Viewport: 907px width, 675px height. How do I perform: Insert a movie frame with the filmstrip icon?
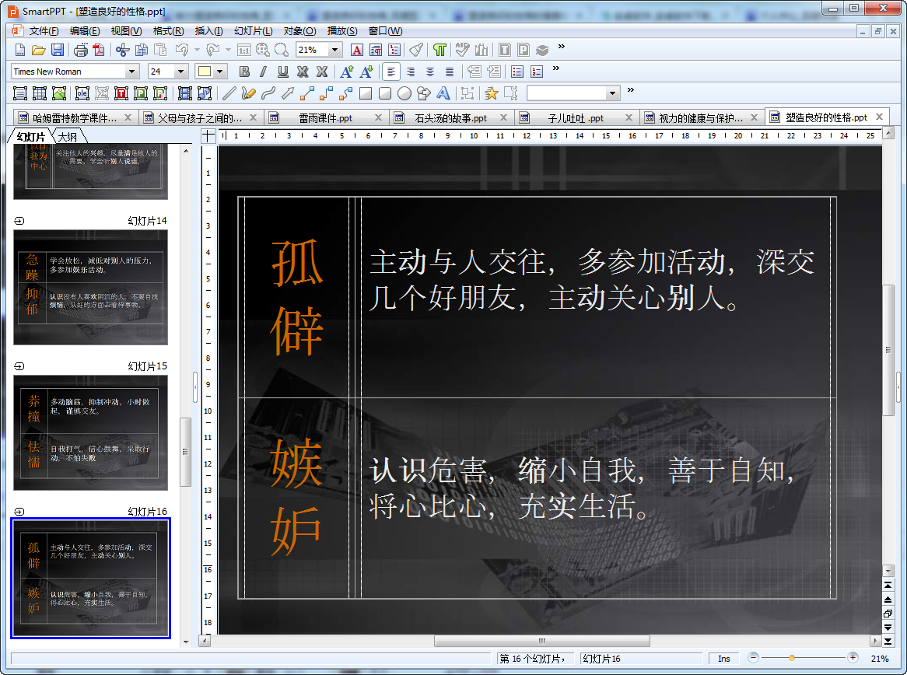coord(185,93)
